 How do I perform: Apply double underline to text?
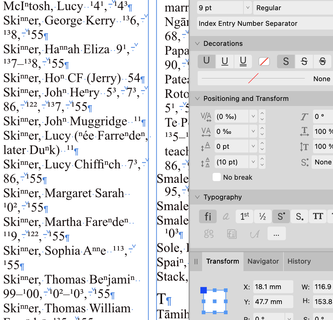243,61
